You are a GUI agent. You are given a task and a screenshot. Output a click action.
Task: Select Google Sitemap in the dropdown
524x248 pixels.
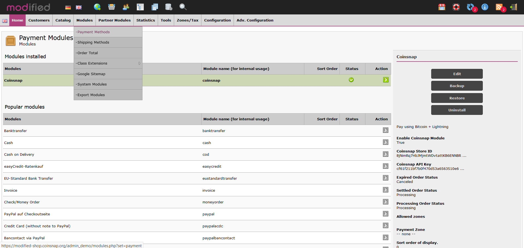point(108,74)
